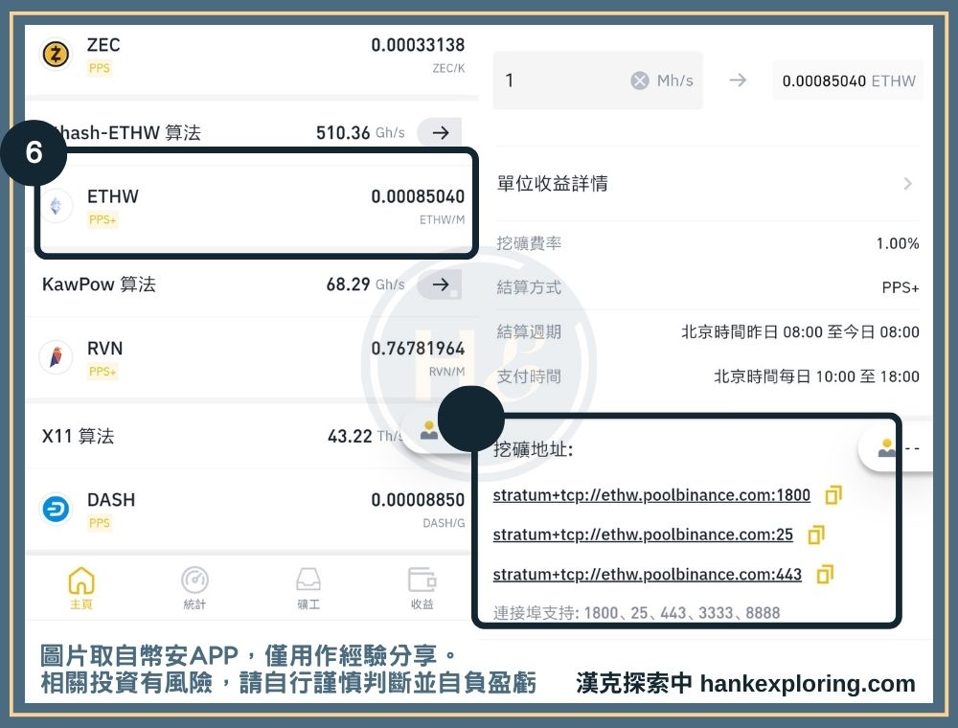
Task: Tap the PPS+ tag under ETHW
Action: [x=103, y=220]
